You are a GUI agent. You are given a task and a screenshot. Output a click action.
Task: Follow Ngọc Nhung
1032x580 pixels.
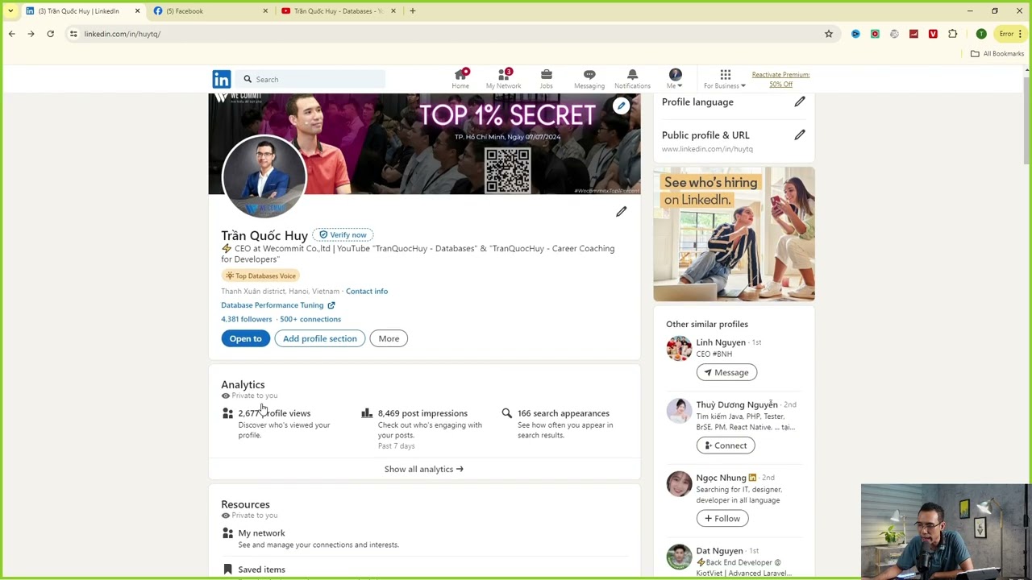722,519
